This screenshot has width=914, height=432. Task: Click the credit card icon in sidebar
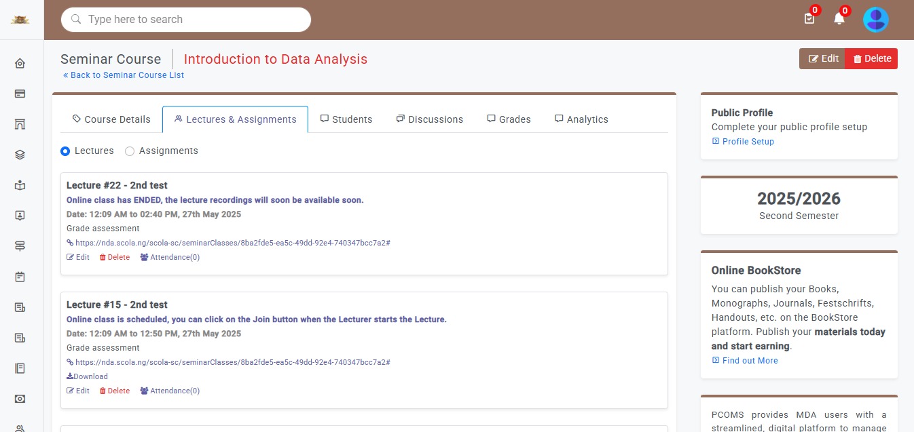tap(20, 94)
